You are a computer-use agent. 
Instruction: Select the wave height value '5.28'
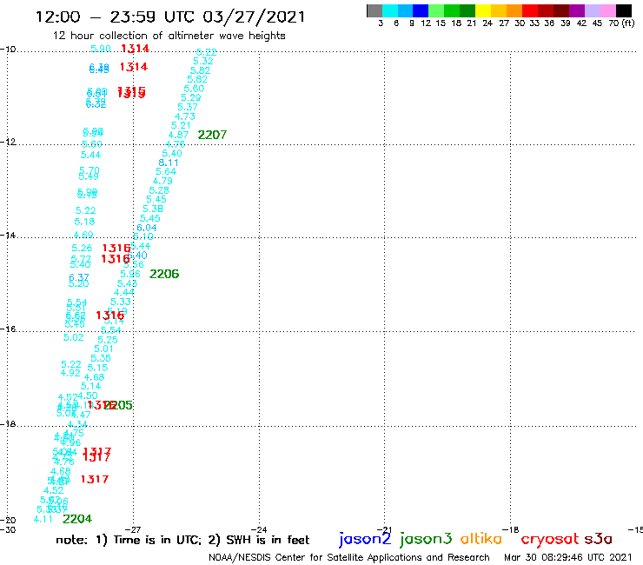coord(159,190)
